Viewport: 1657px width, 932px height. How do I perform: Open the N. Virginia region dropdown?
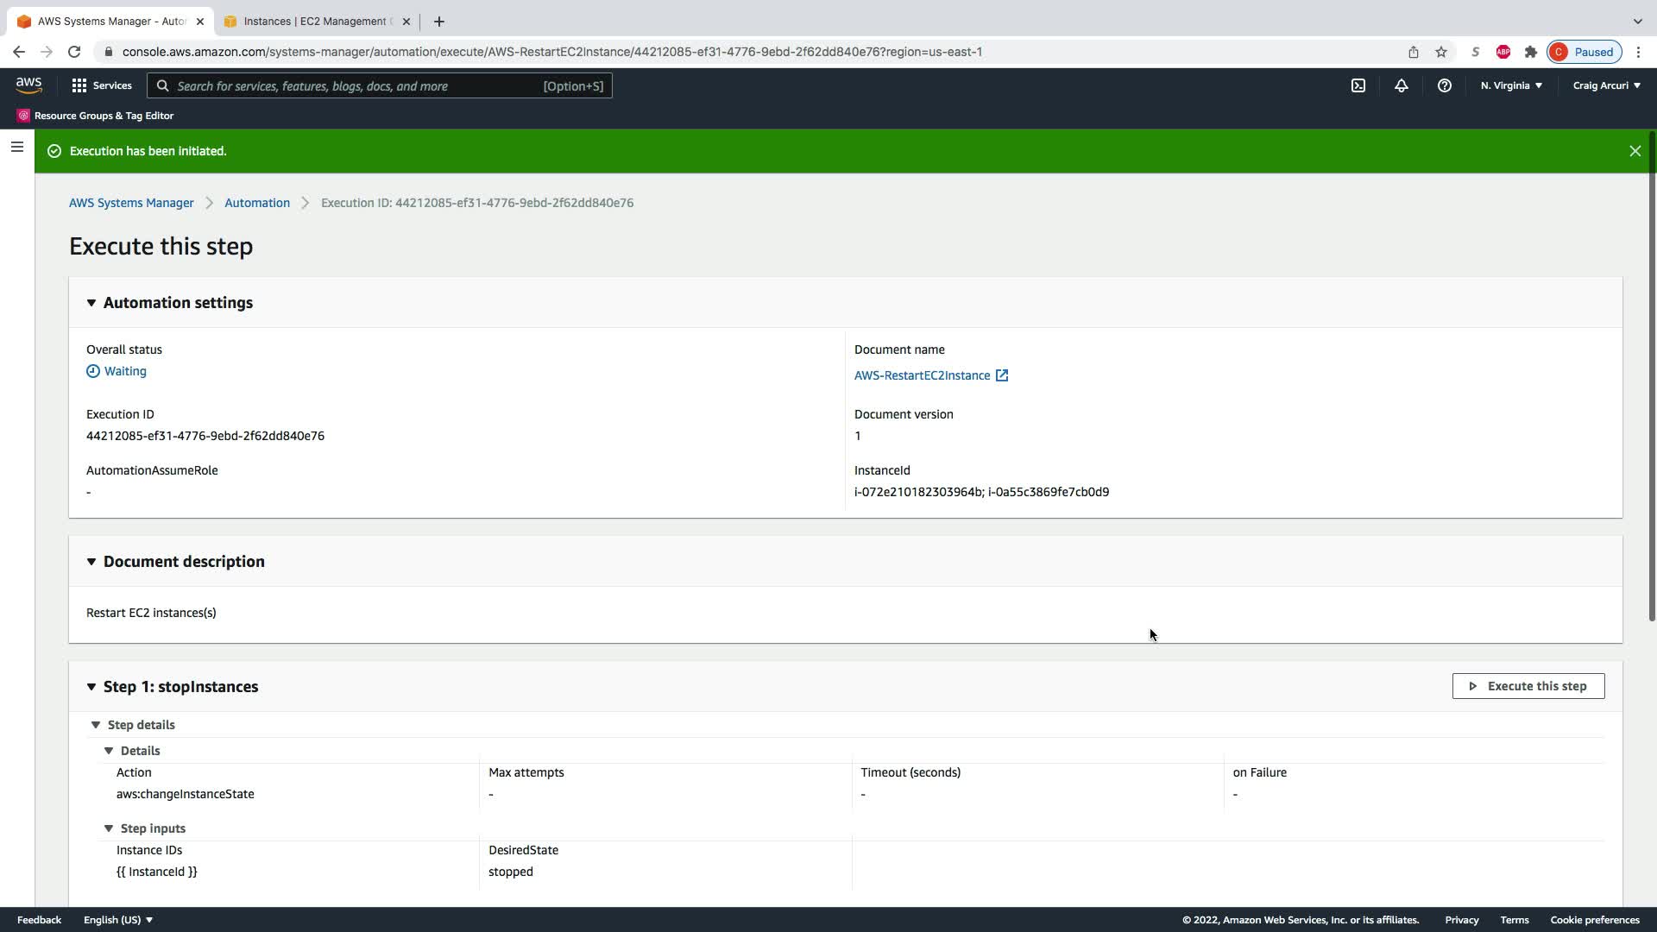[x=1511, y=85]
